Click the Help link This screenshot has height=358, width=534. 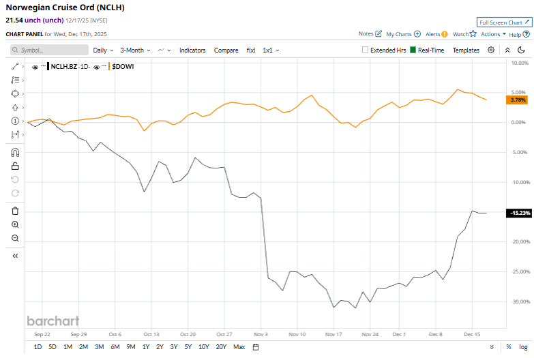point(515,34)
